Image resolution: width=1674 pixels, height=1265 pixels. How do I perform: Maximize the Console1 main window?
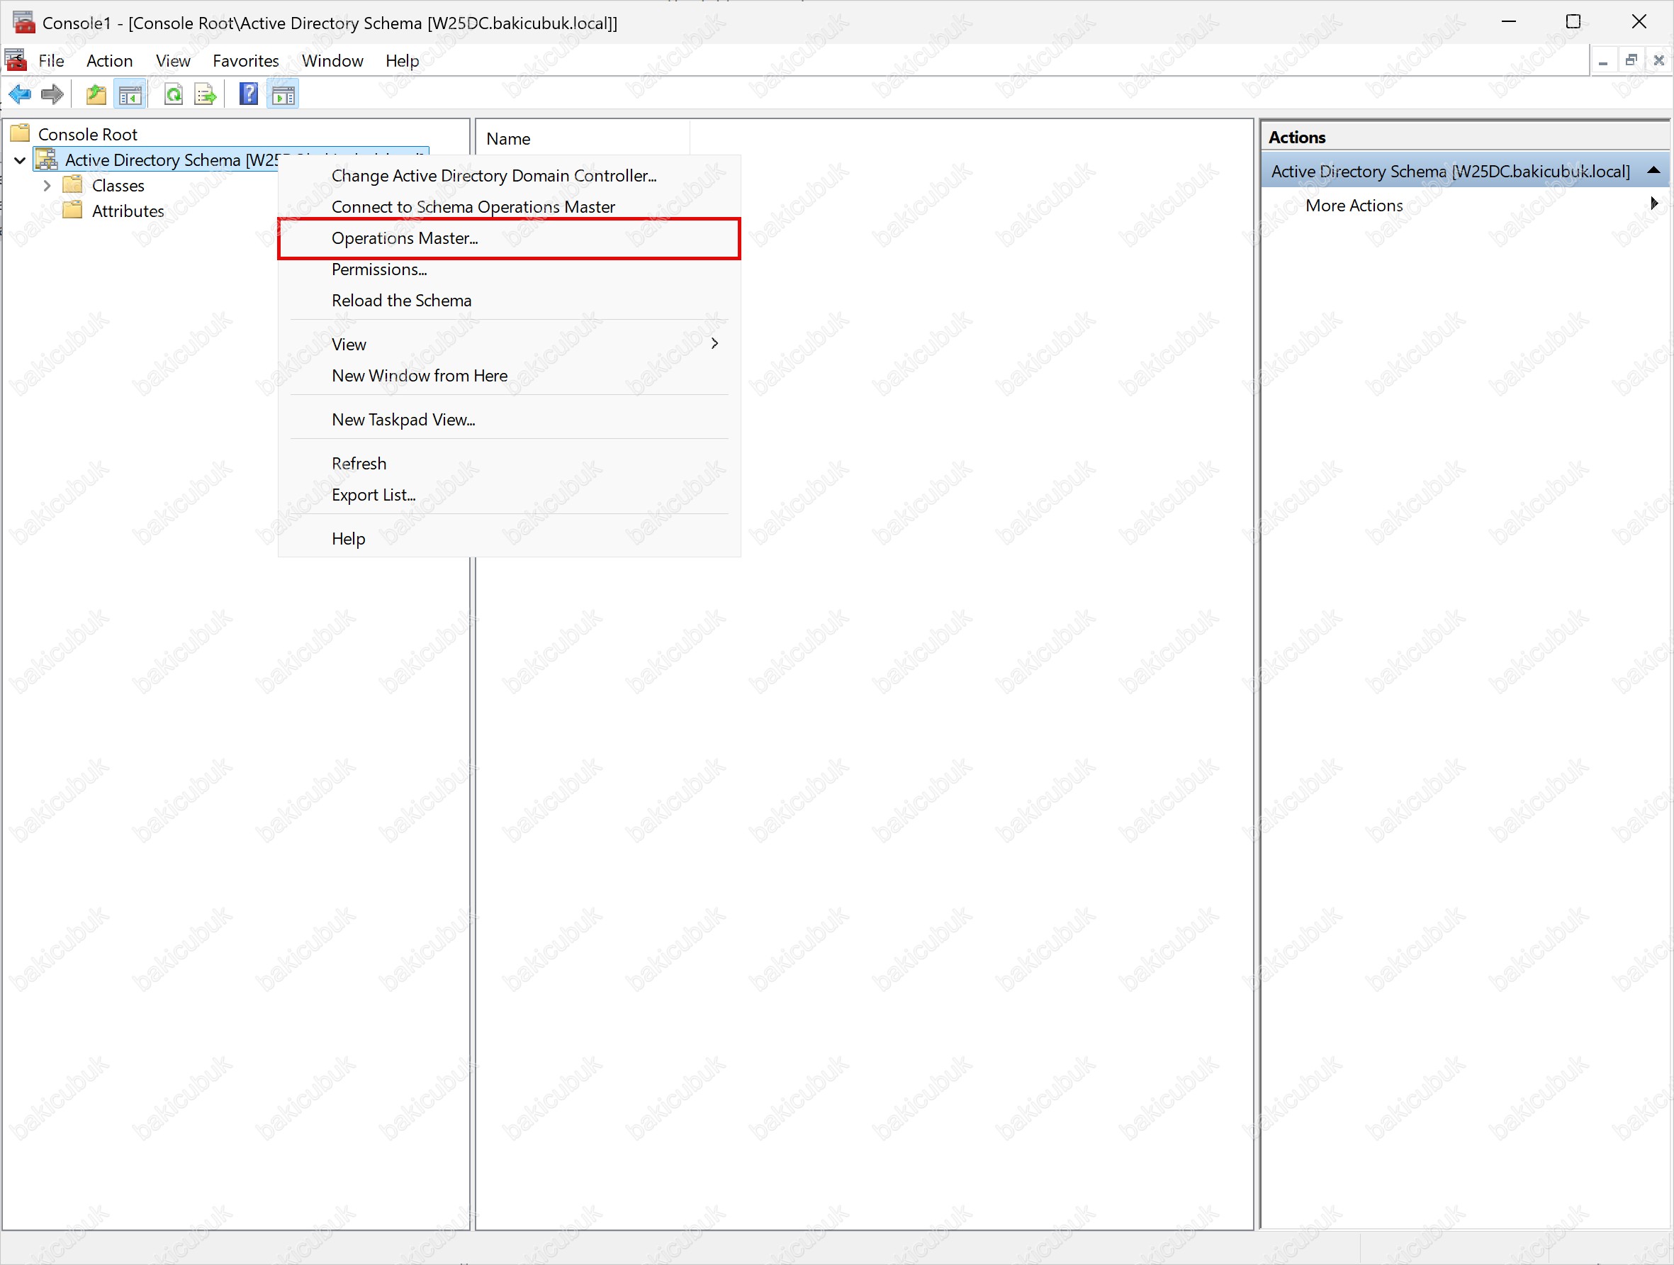point(1573,22)
